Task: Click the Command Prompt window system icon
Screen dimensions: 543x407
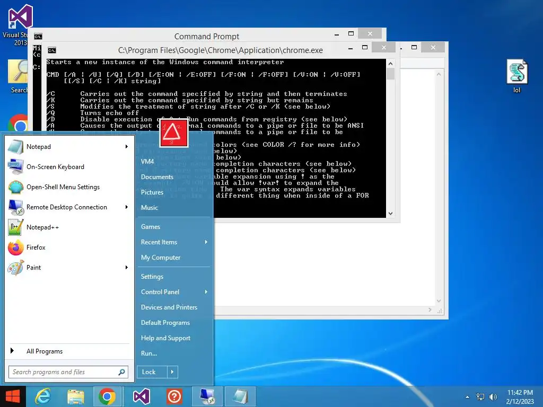Action: pyautogui.click(x=38, y=37)
